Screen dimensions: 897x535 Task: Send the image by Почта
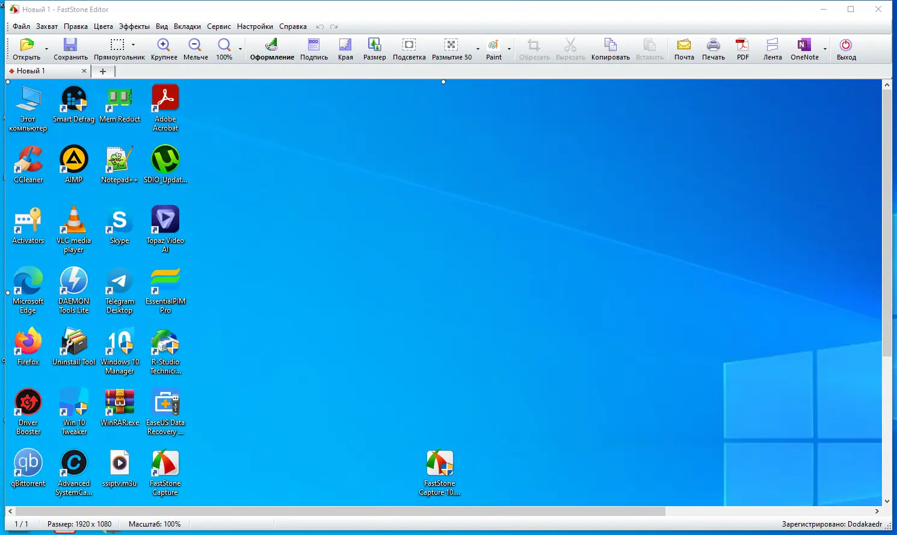[x=684, y=49]
